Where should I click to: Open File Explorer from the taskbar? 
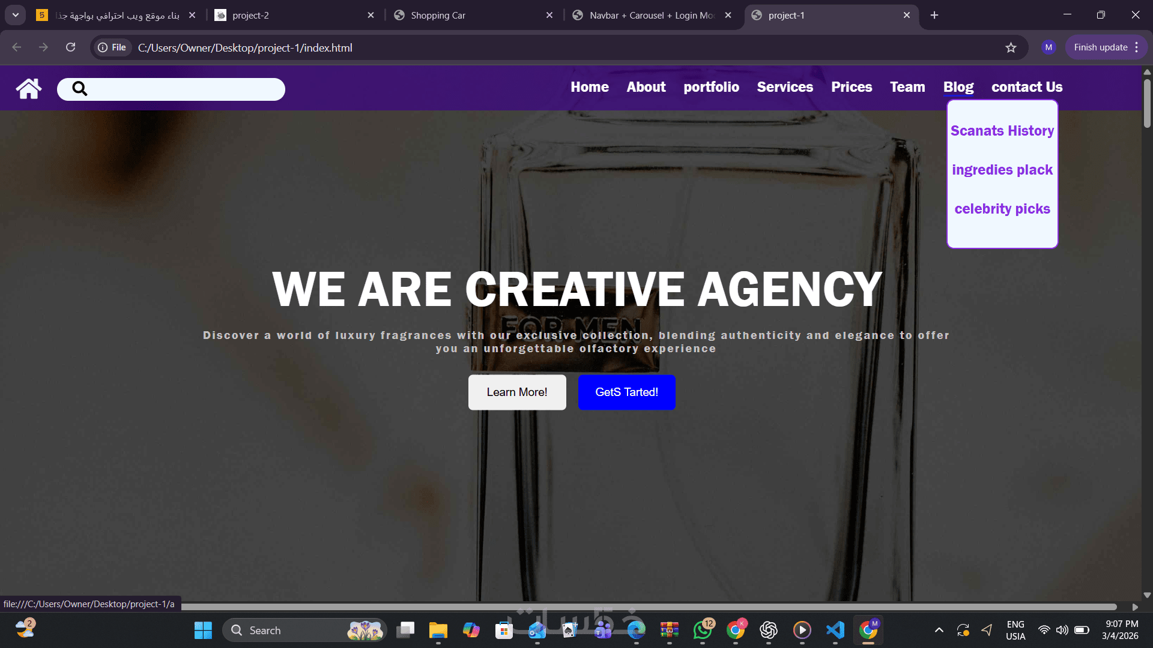tap(438, 630)
